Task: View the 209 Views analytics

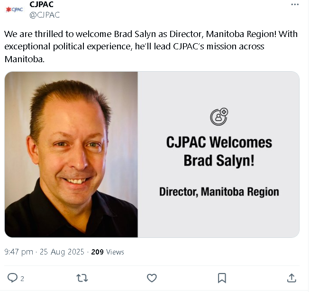Action: (108, 252)
